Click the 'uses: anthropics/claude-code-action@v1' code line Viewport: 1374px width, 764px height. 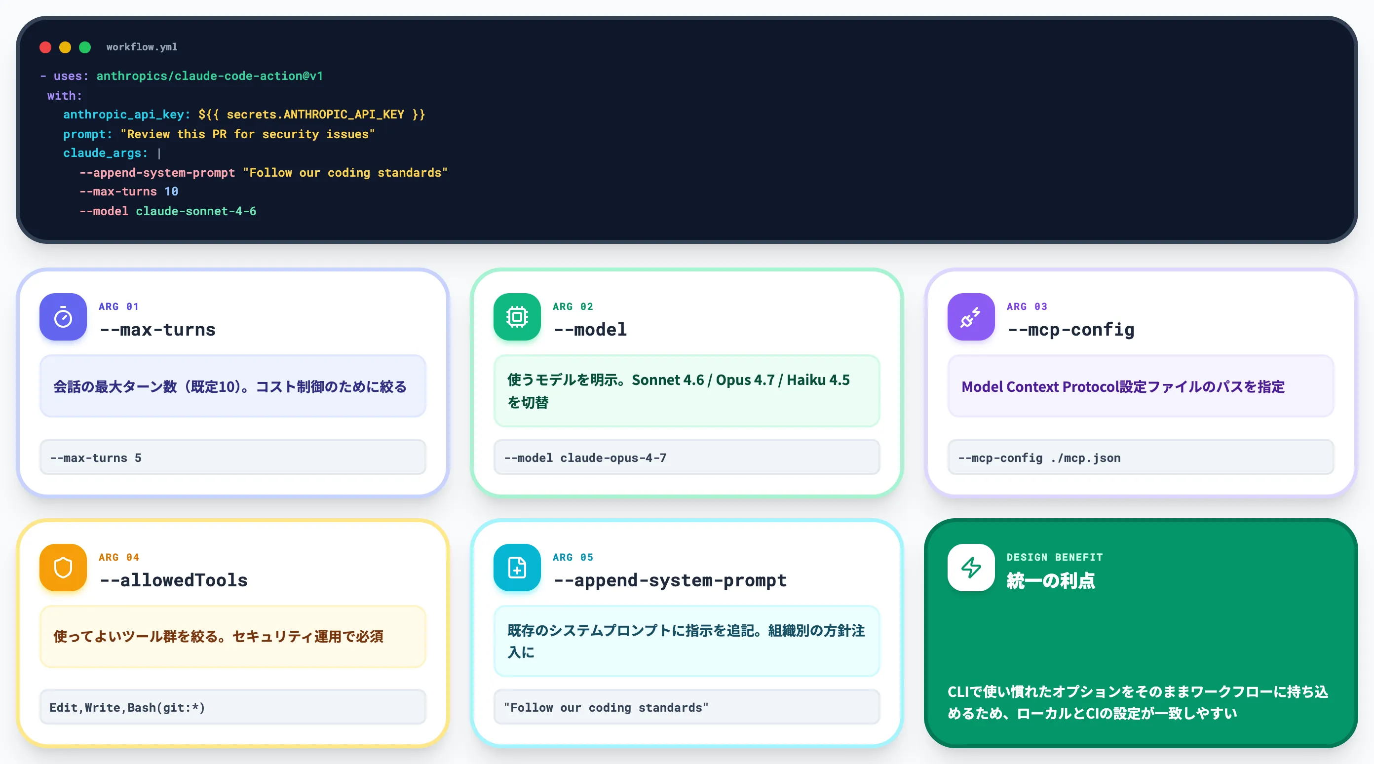(181, 76)
